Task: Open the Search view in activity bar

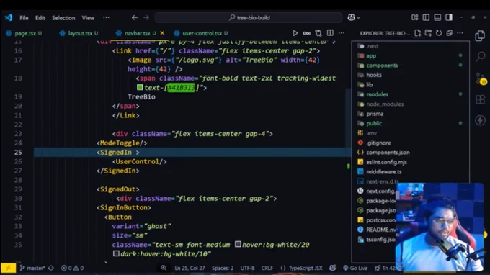Action: [481, 56]
